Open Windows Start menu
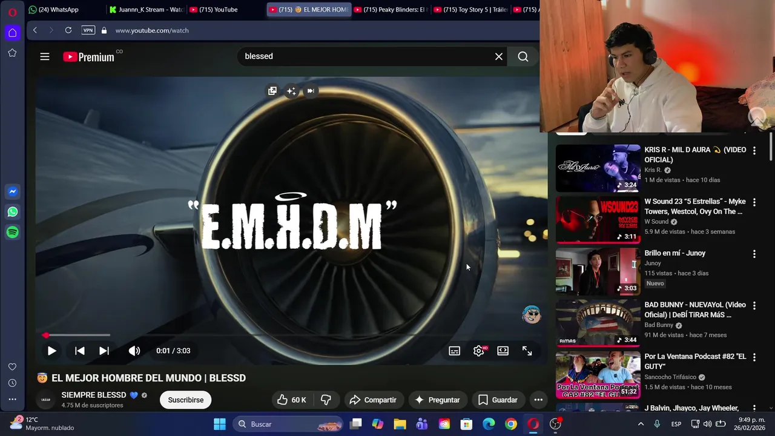 click(x=220, y=424)
